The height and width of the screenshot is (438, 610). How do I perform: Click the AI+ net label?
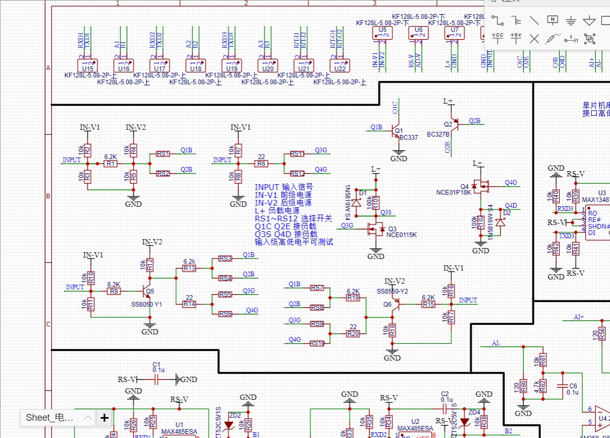tap(579, 317)
